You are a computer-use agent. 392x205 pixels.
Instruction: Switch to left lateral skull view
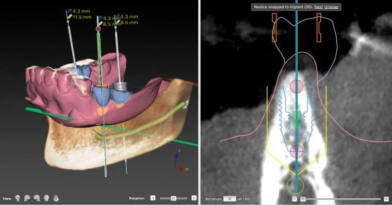(27, 198)
